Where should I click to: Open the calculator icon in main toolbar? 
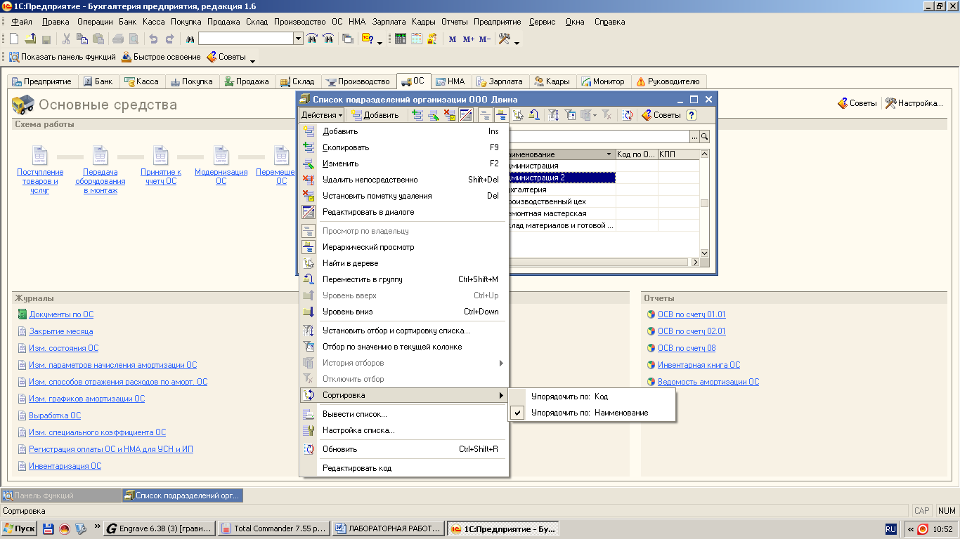[x=401, y=39]
